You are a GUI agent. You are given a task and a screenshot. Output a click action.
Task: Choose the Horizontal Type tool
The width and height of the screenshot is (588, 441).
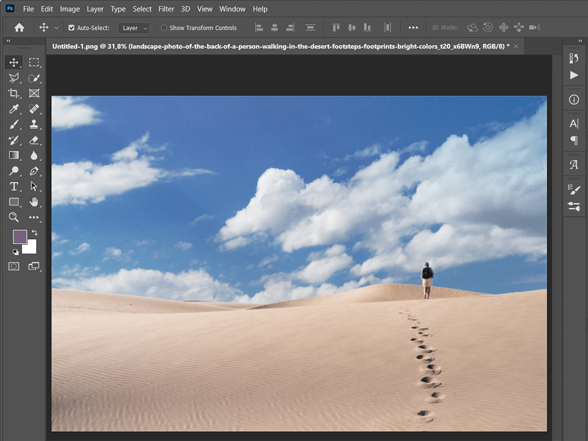pyautogui.click(x=14, y=186)
